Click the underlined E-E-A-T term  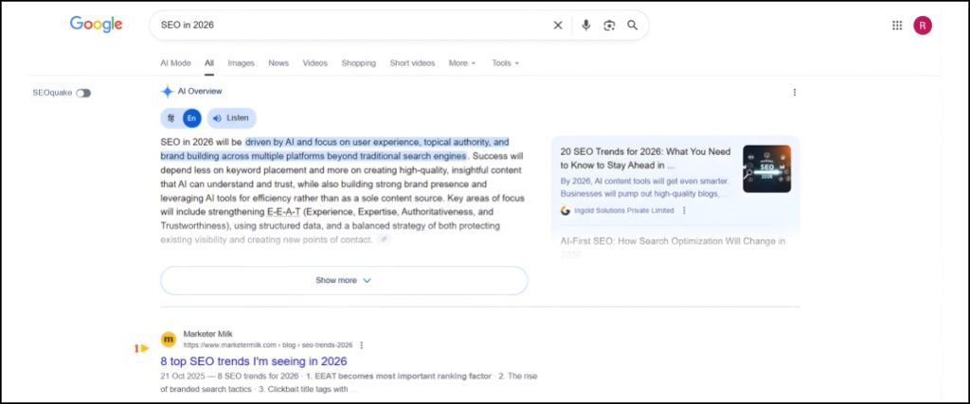click(x=283, y=212)
